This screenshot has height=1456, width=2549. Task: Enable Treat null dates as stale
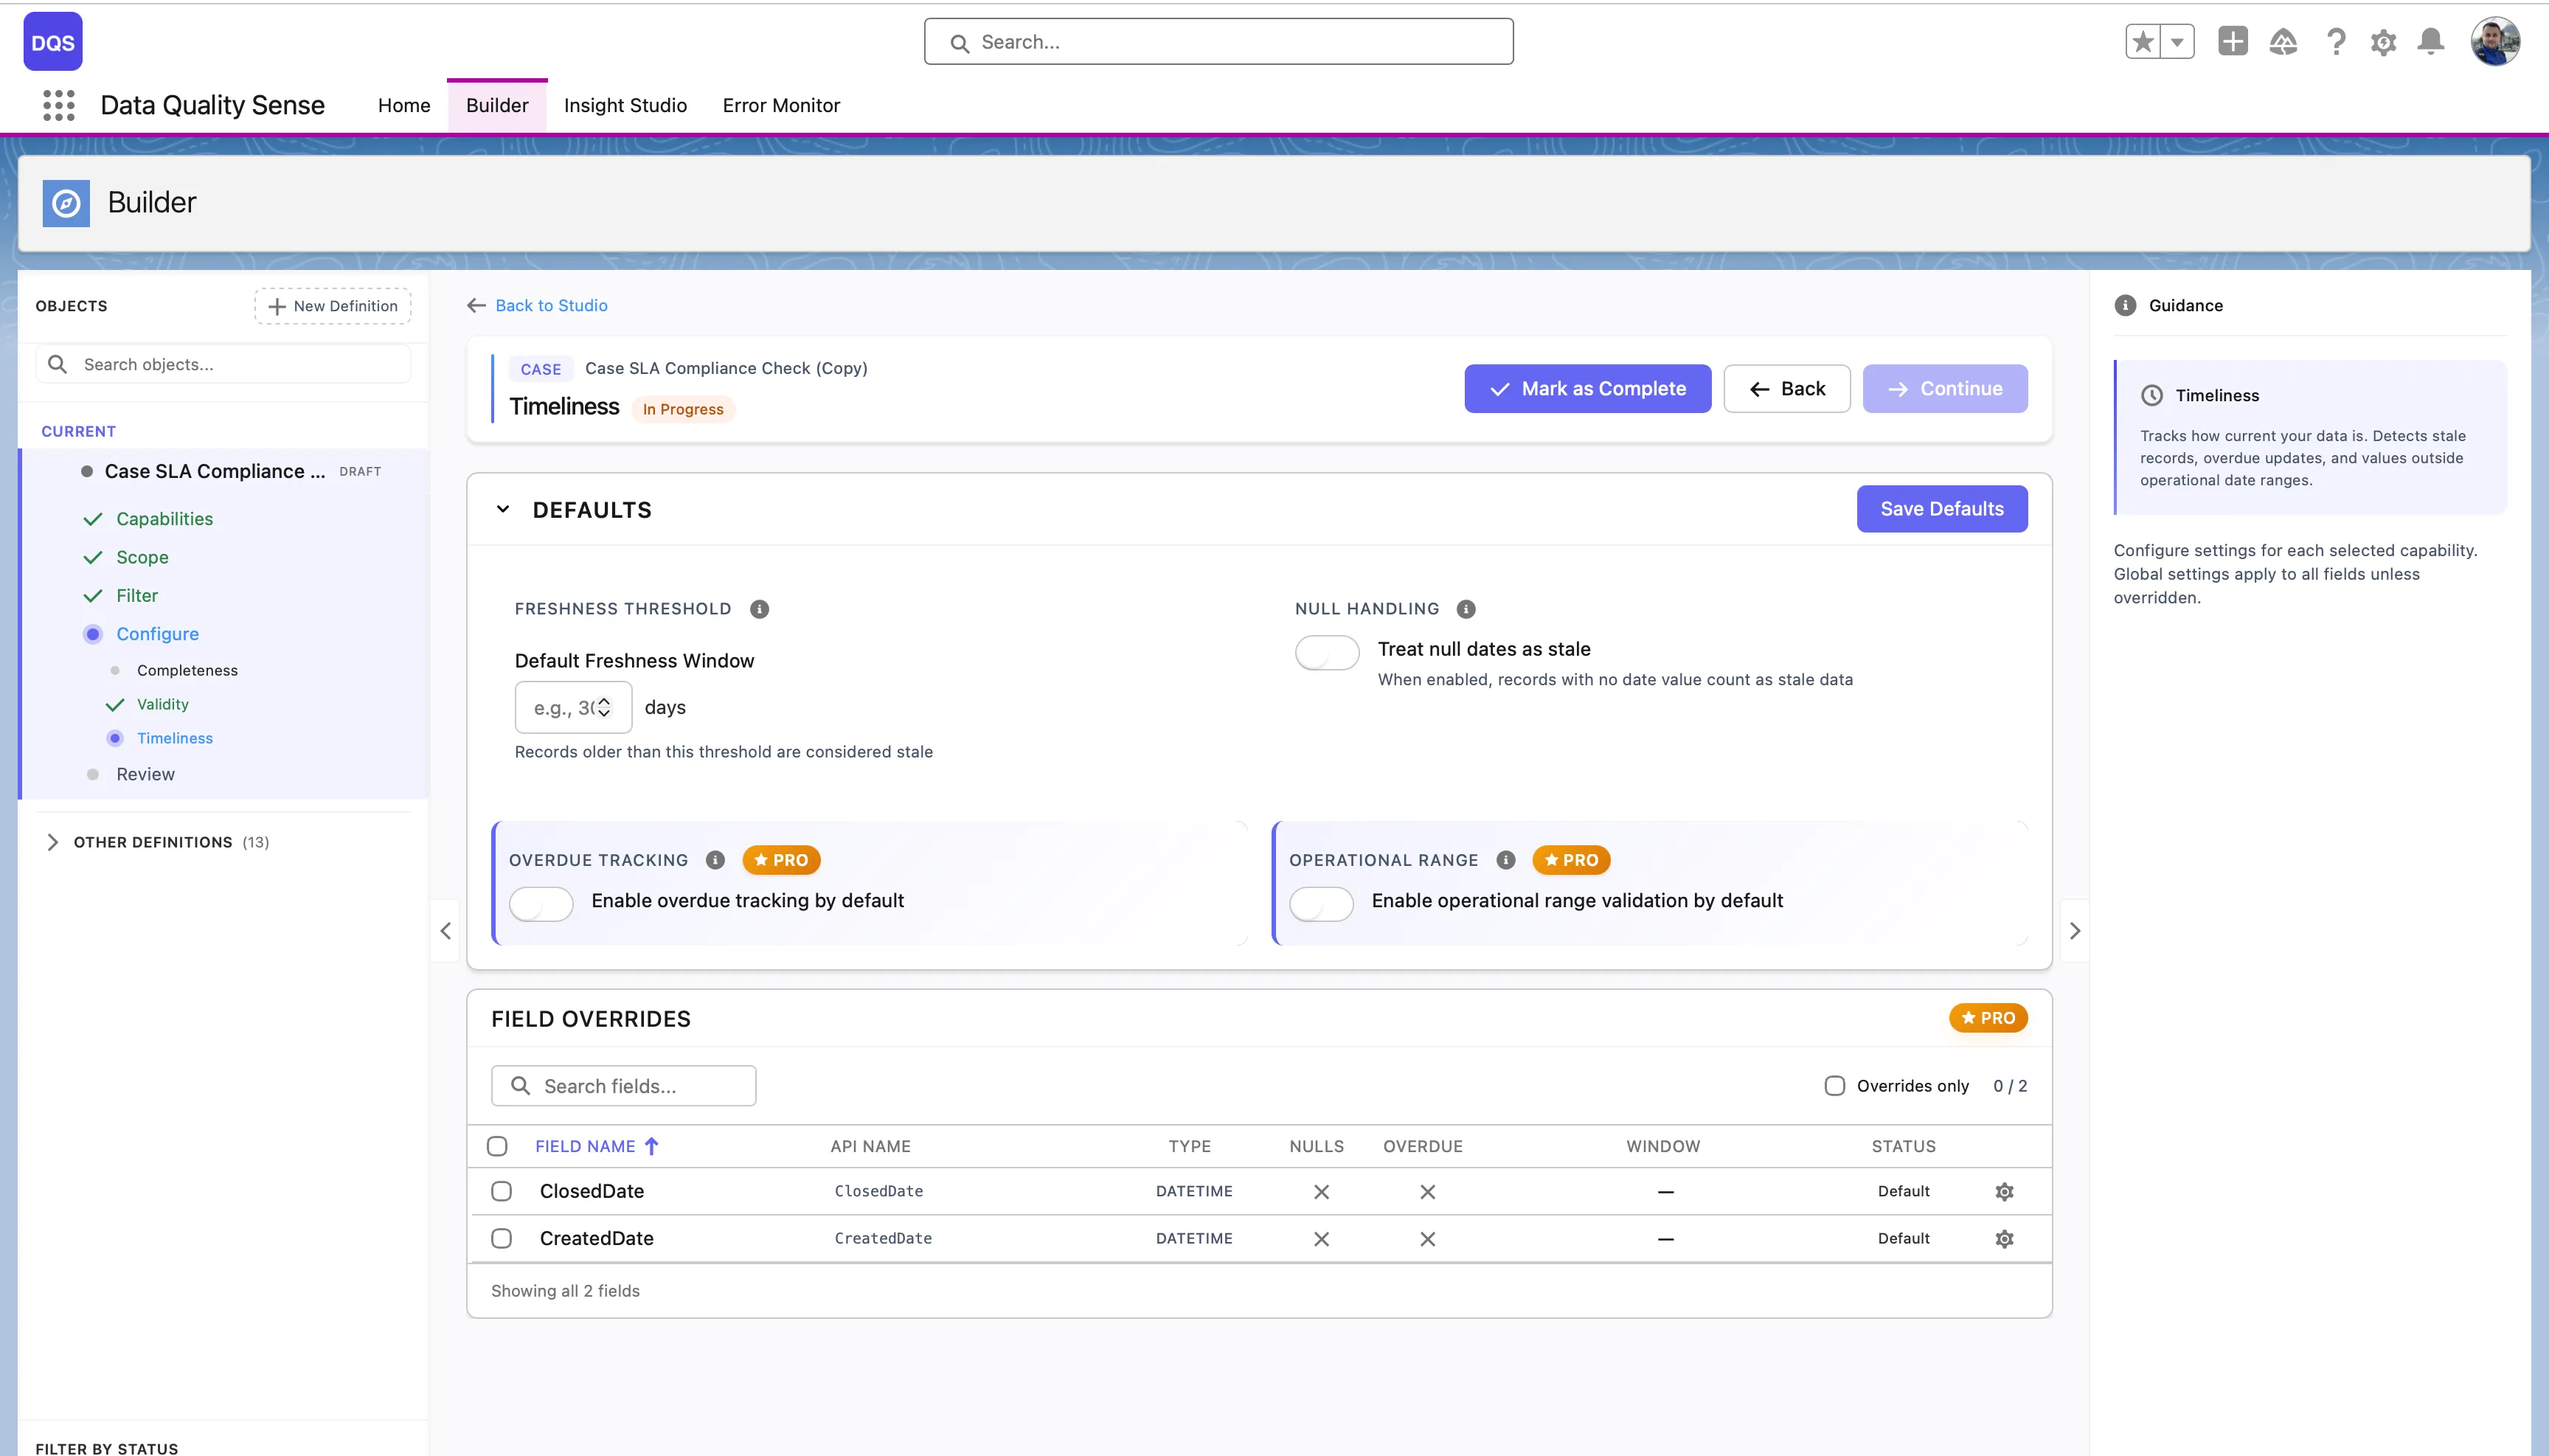pos(1326,653)
